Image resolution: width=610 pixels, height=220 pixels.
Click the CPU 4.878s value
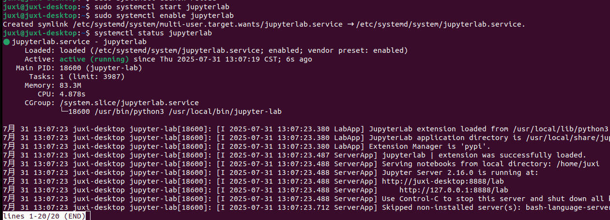(x=73, y=94)
